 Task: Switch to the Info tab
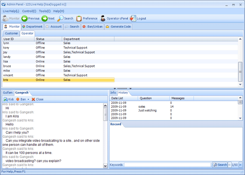point(113,93)
